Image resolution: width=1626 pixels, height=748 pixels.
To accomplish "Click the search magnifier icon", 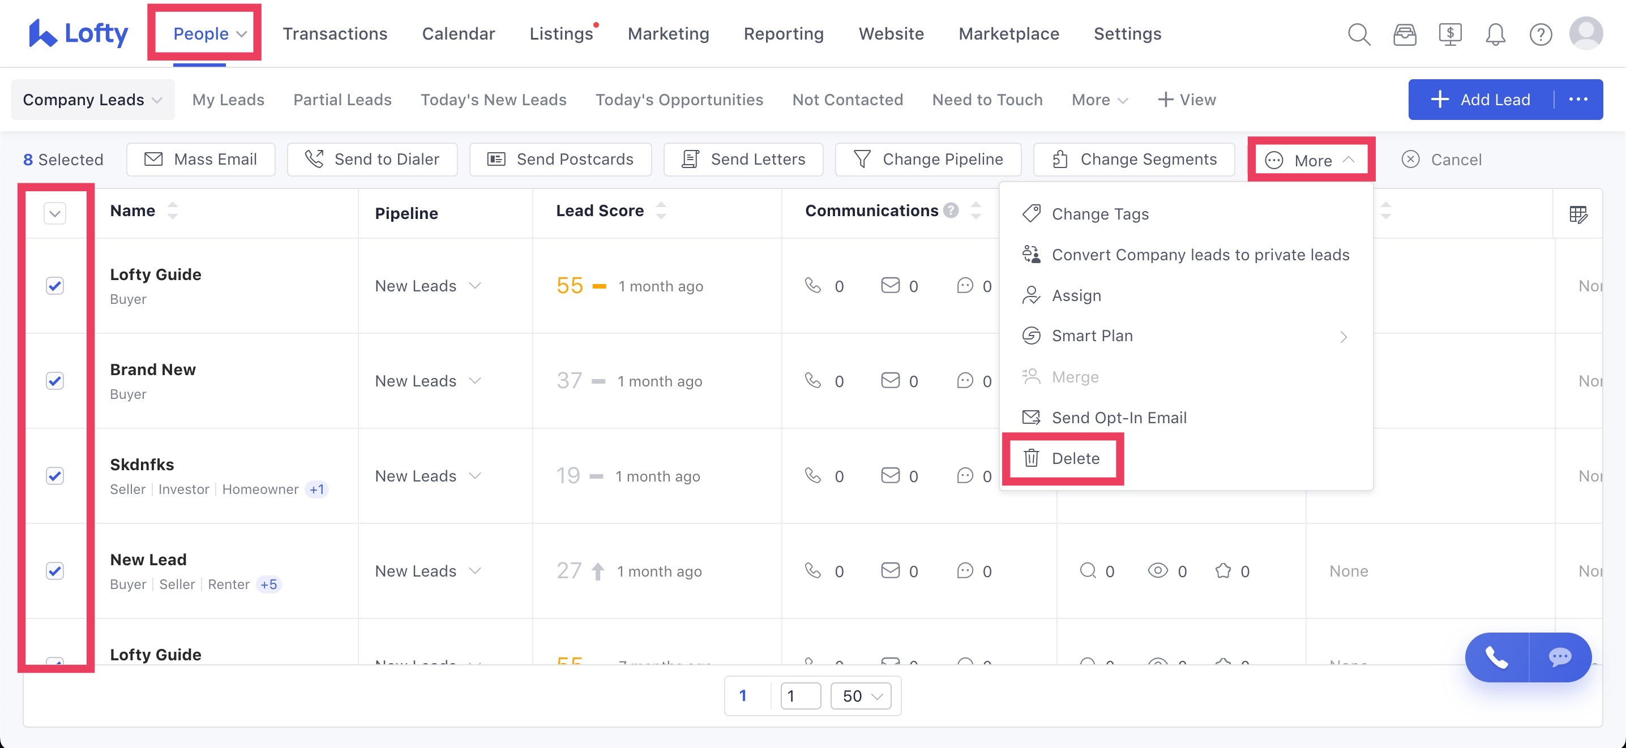I will (1358, 34).
